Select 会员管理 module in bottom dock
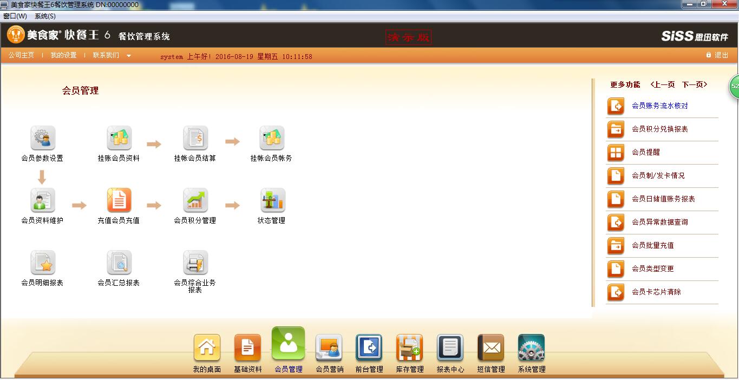This screenshot has height=380, width=739. pyautogui.click(x=288, y=344)
